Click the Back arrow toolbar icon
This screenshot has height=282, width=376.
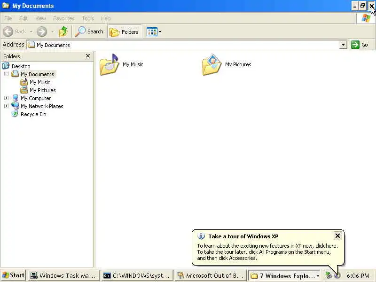point(8,31)
